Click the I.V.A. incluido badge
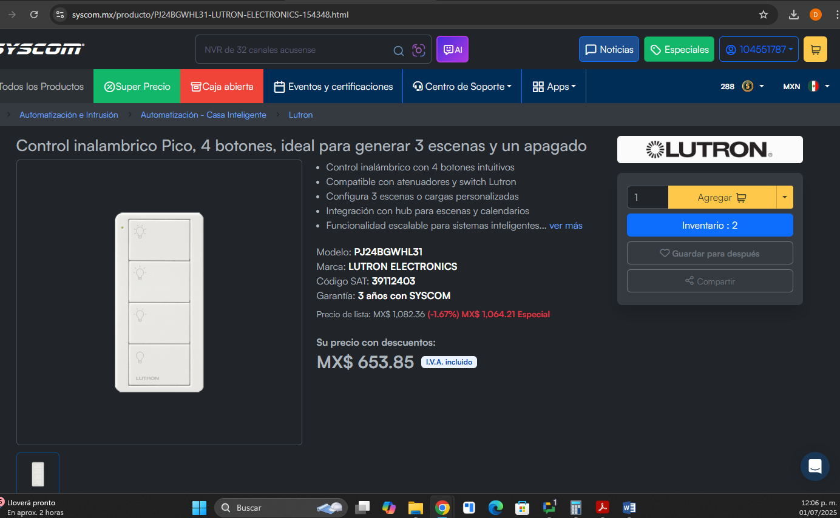This screenshot has height=518, width=840. click(x=449, y=362)
